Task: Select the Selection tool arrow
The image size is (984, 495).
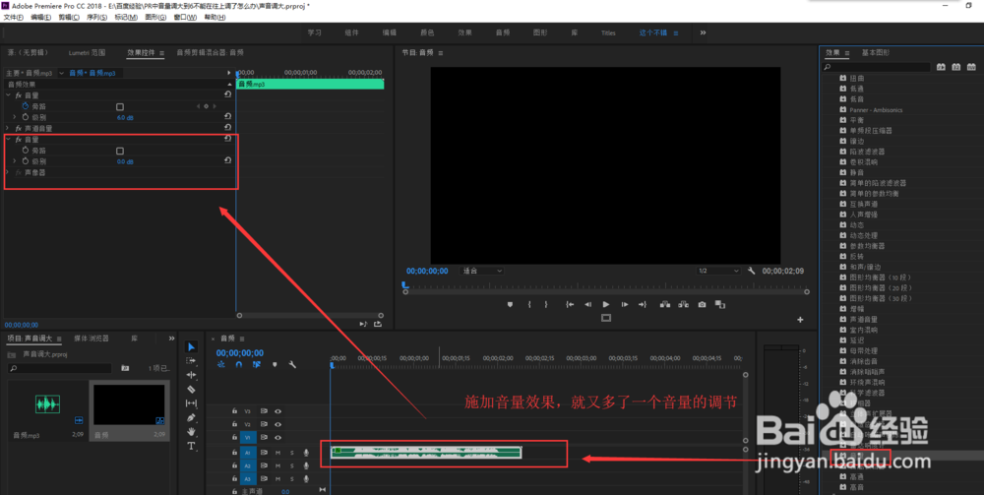Action: tap(192, 347)
